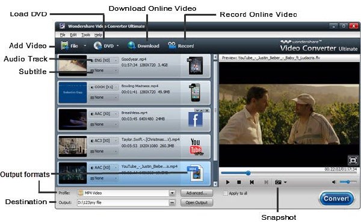Image resolution: width=361 pixels, height=224 pixels.
Task: Open the subtitle None dropdown for YouTube Justin Bieber
Action: 104,178
